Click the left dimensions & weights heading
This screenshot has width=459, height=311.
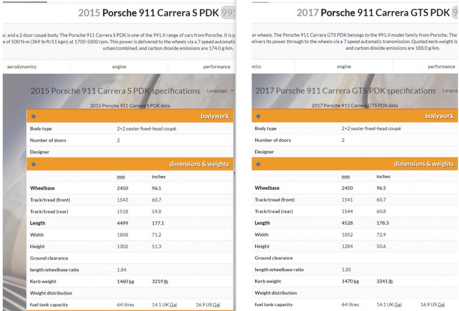(199, 164)
